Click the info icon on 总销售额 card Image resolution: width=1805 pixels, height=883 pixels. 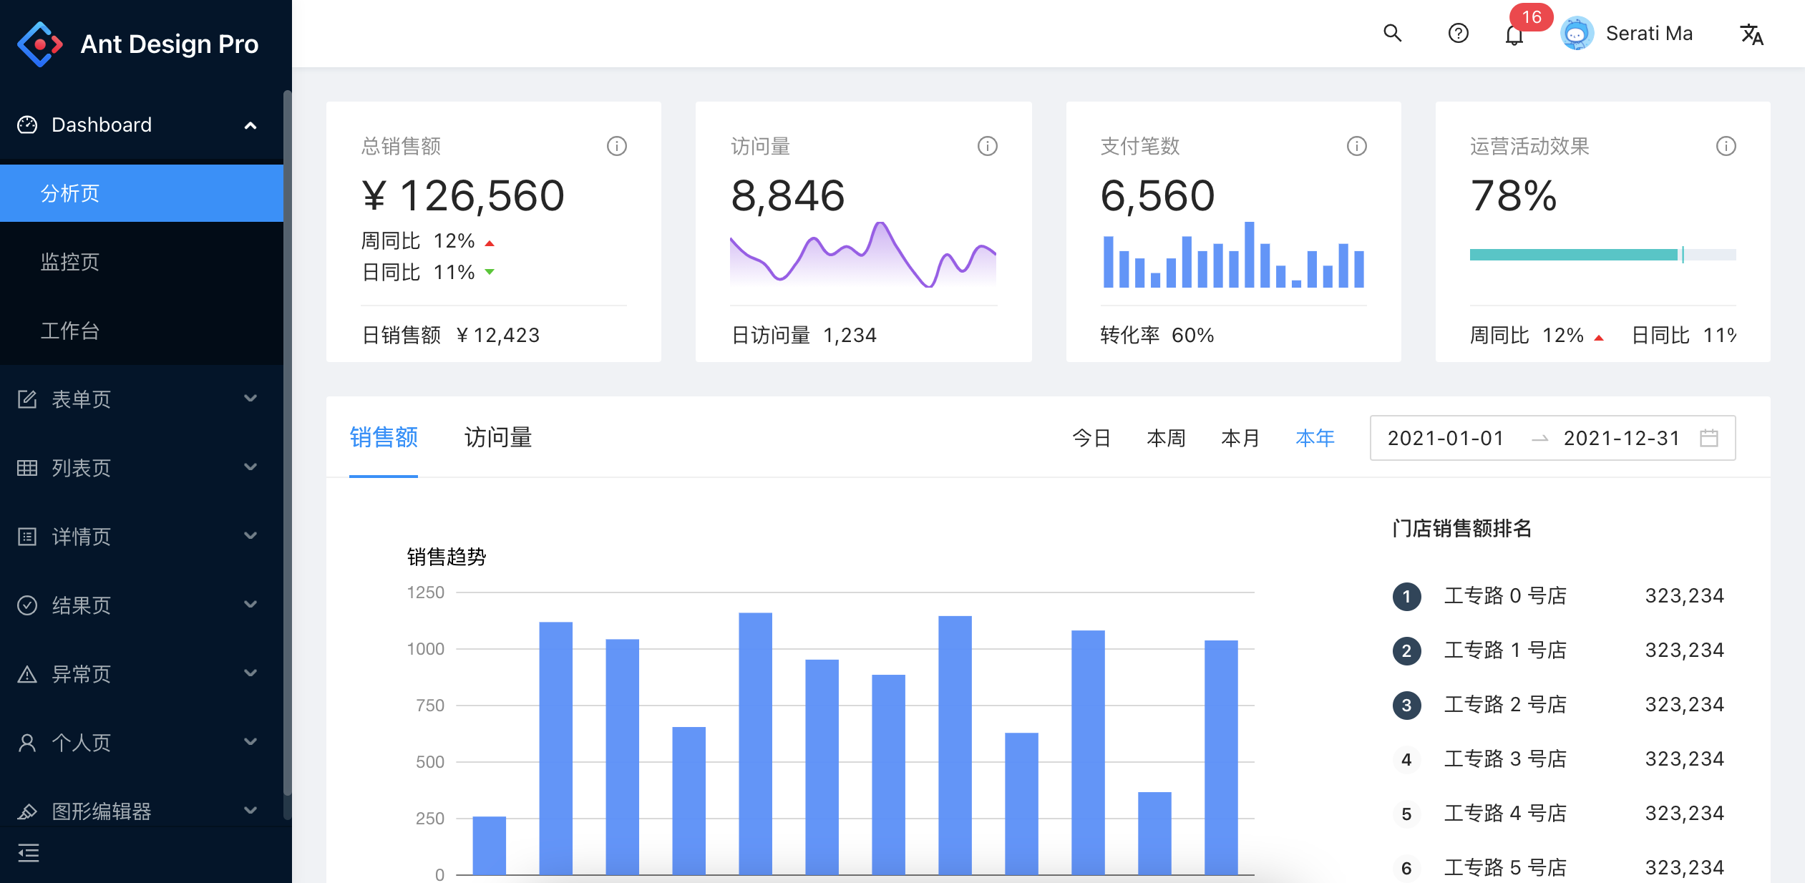(616, 146)
